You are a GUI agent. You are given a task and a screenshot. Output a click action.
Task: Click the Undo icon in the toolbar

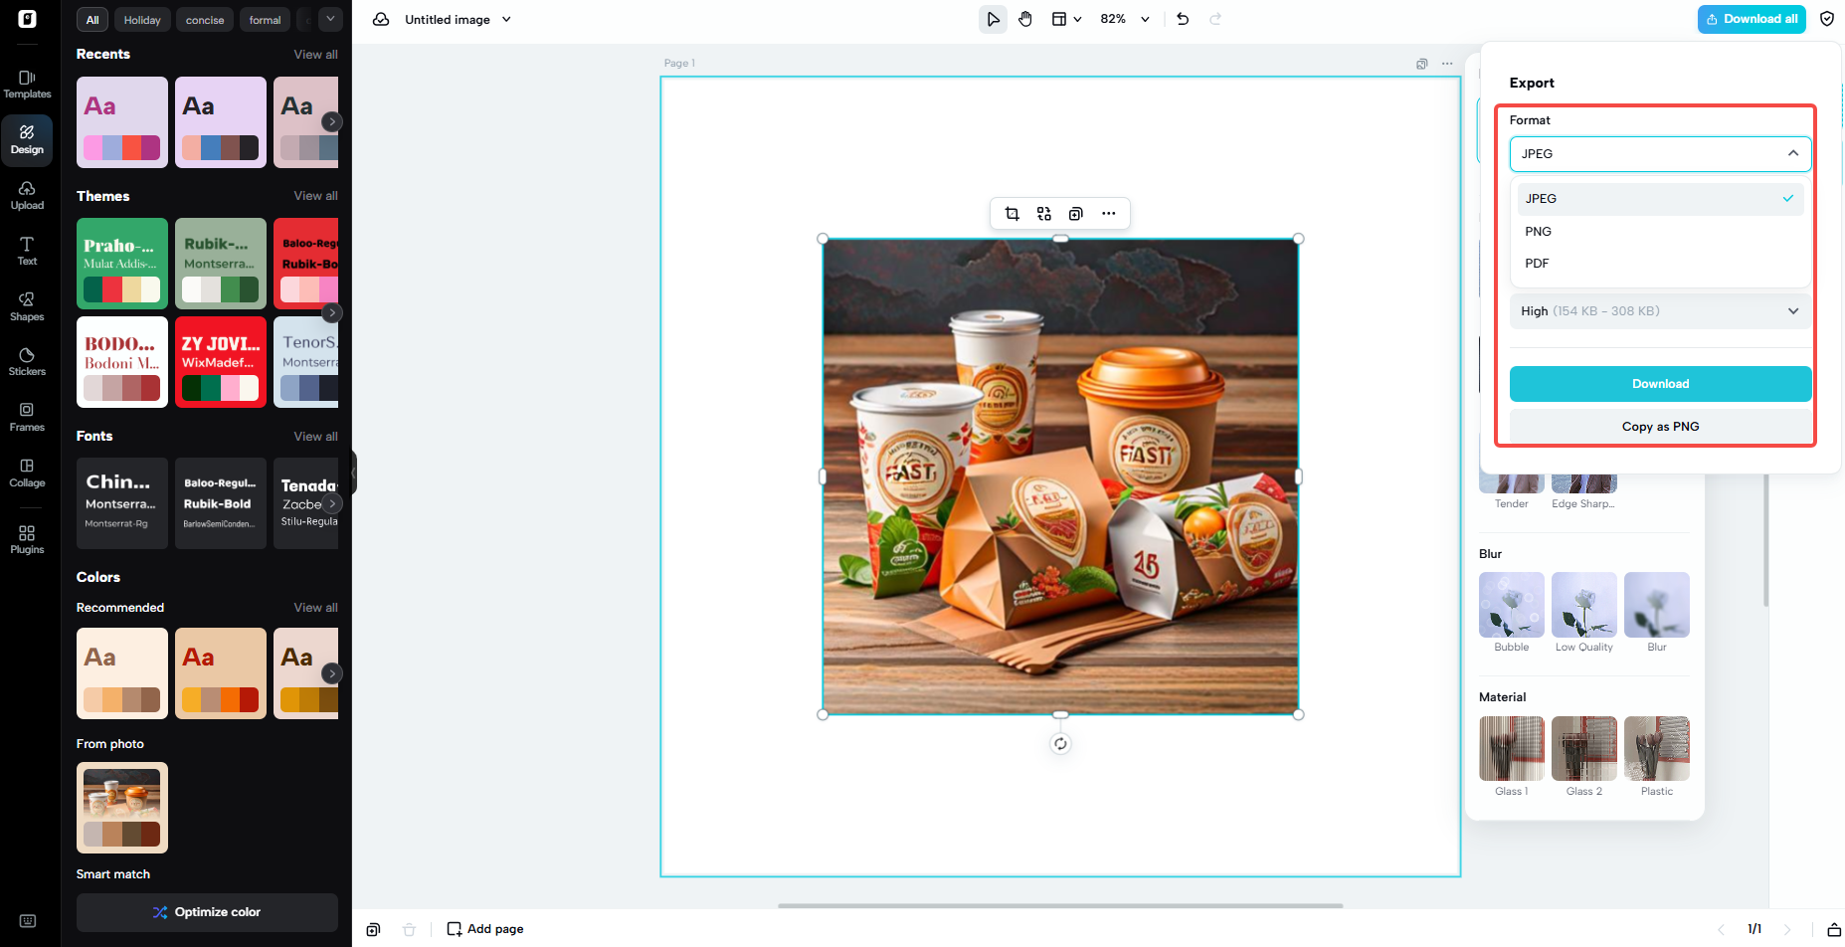click(1182, 18)
